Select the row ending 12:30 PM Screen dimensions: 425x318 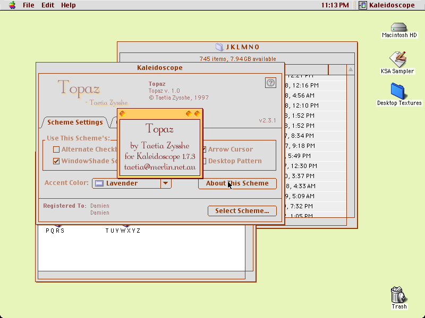[315, 166]
